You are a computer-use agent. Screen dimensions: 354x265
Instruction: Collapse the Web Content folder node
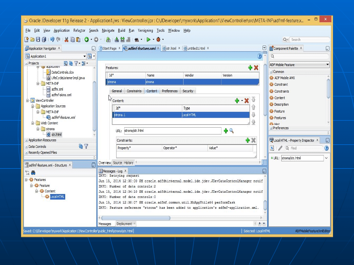(x=33, y=123)
